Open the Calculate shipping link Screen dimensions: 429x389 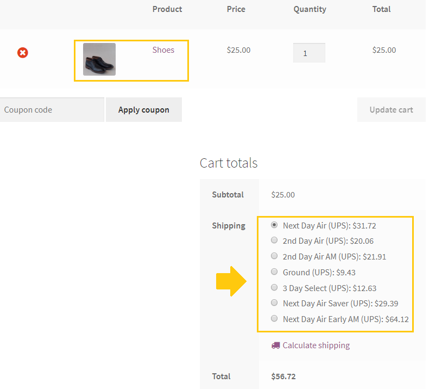316,345
